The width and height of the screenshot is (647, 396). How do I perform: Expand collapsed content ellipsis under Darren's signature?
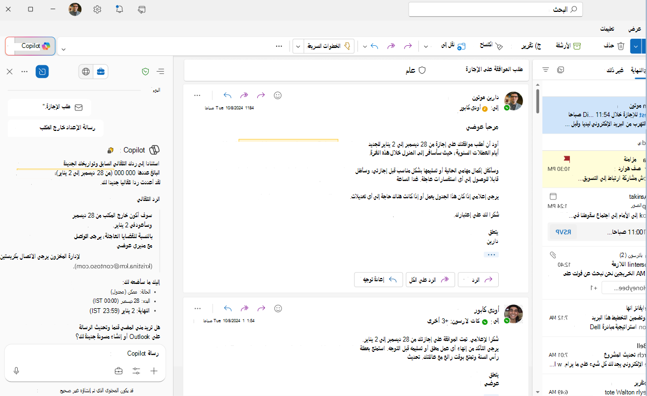491,254
